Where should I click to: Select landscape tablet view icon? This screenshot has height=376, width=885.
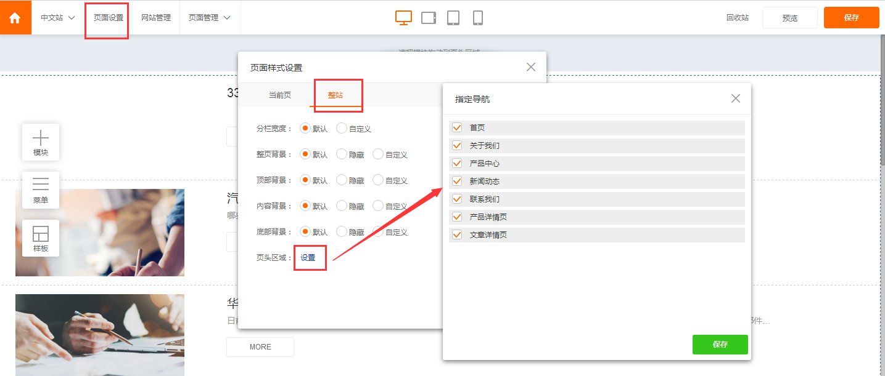429,18
